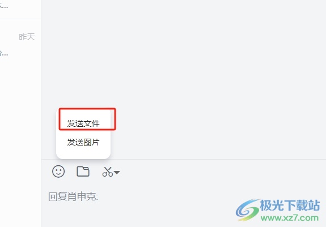Screen dimensions: 326x227
Task: Click the folder file attachment icon
Action: (83, 172)
